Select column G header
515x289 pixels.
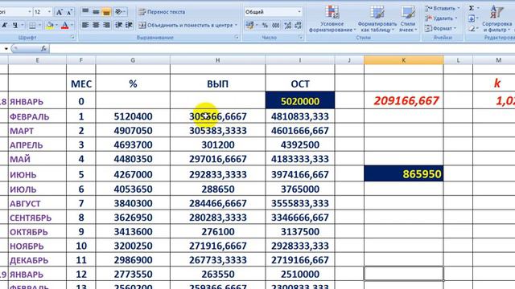(x=133, y=60)
